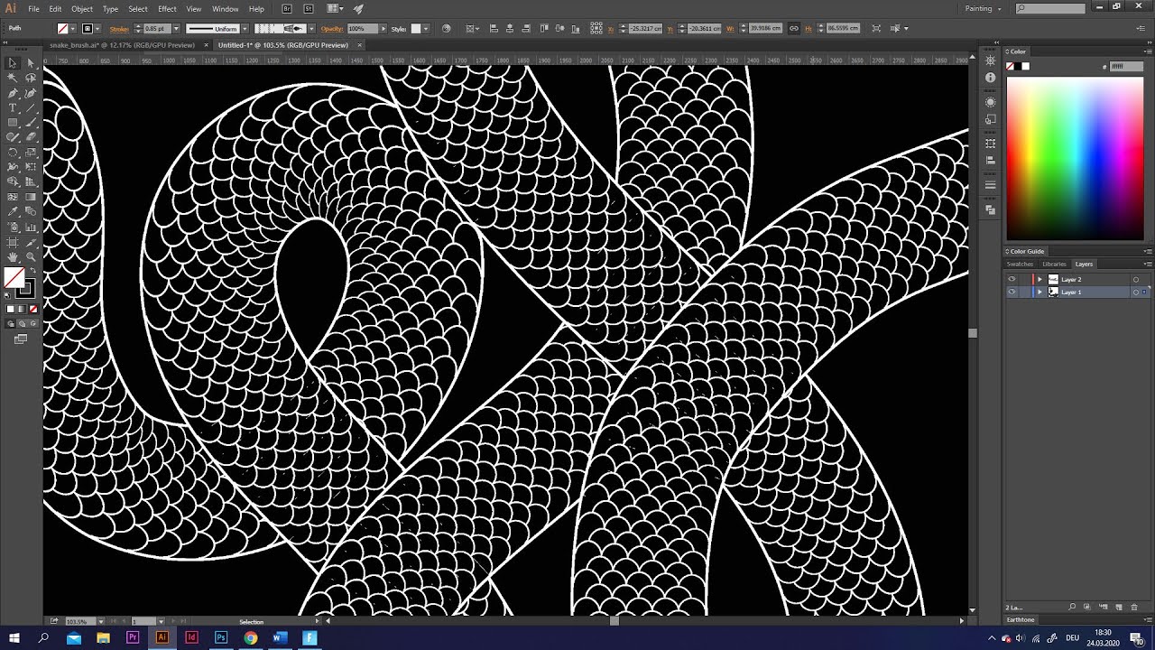Viewport: 1155px width, 650px height.
Task: Select the Pen tool
Action: click(13, 93)
